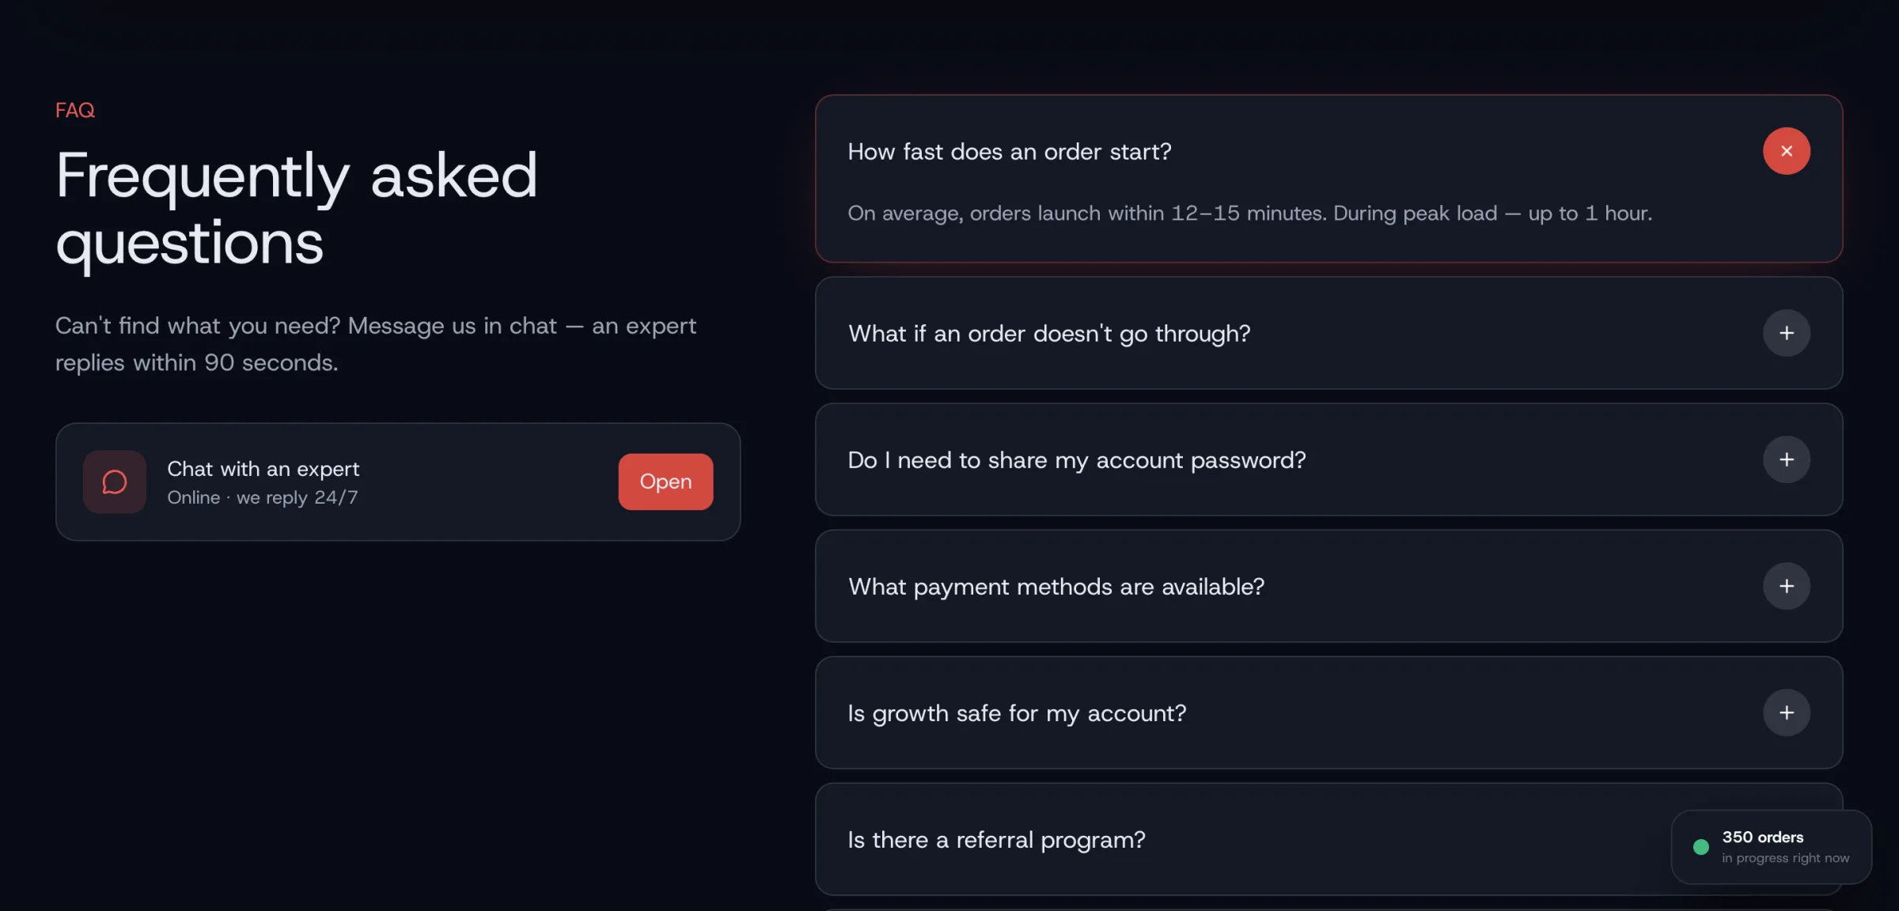
Task: Click the answer text about 12–15 minutes
Action: click(x=1249, y=214)
